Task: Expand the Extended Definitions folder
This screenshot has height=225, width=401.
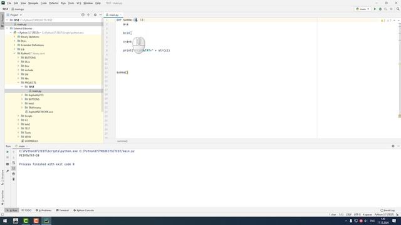Action: click(15, 45)
